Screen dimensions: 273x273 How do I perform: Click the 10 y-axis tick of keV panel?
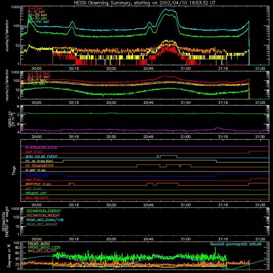click(x=17, y=46)
